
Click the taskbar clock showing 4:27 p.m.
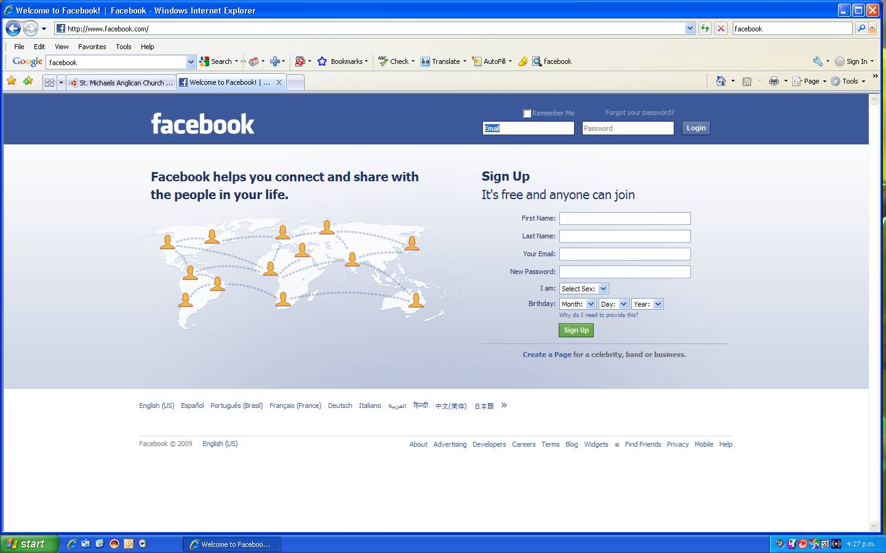click(x=861, y=544)
